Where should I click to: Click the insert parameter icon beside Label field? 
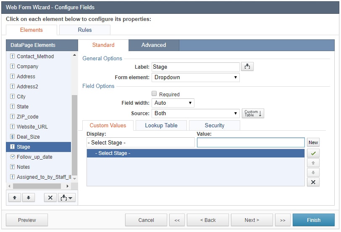[247, 67]
